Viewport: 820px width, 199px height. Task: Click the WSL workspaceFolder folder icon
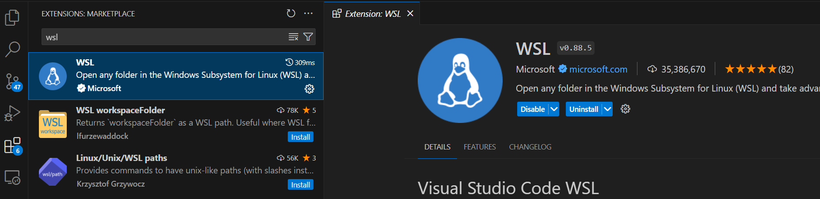tap(53, 124)
